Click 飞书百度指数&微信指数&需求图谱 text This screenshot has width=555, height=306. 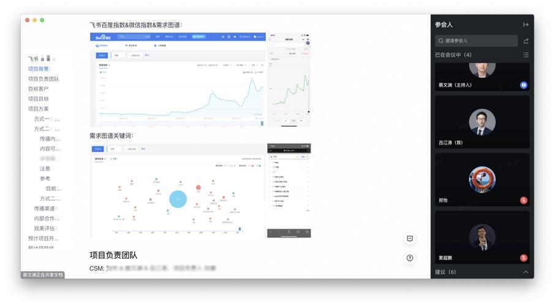click(136, 25)
